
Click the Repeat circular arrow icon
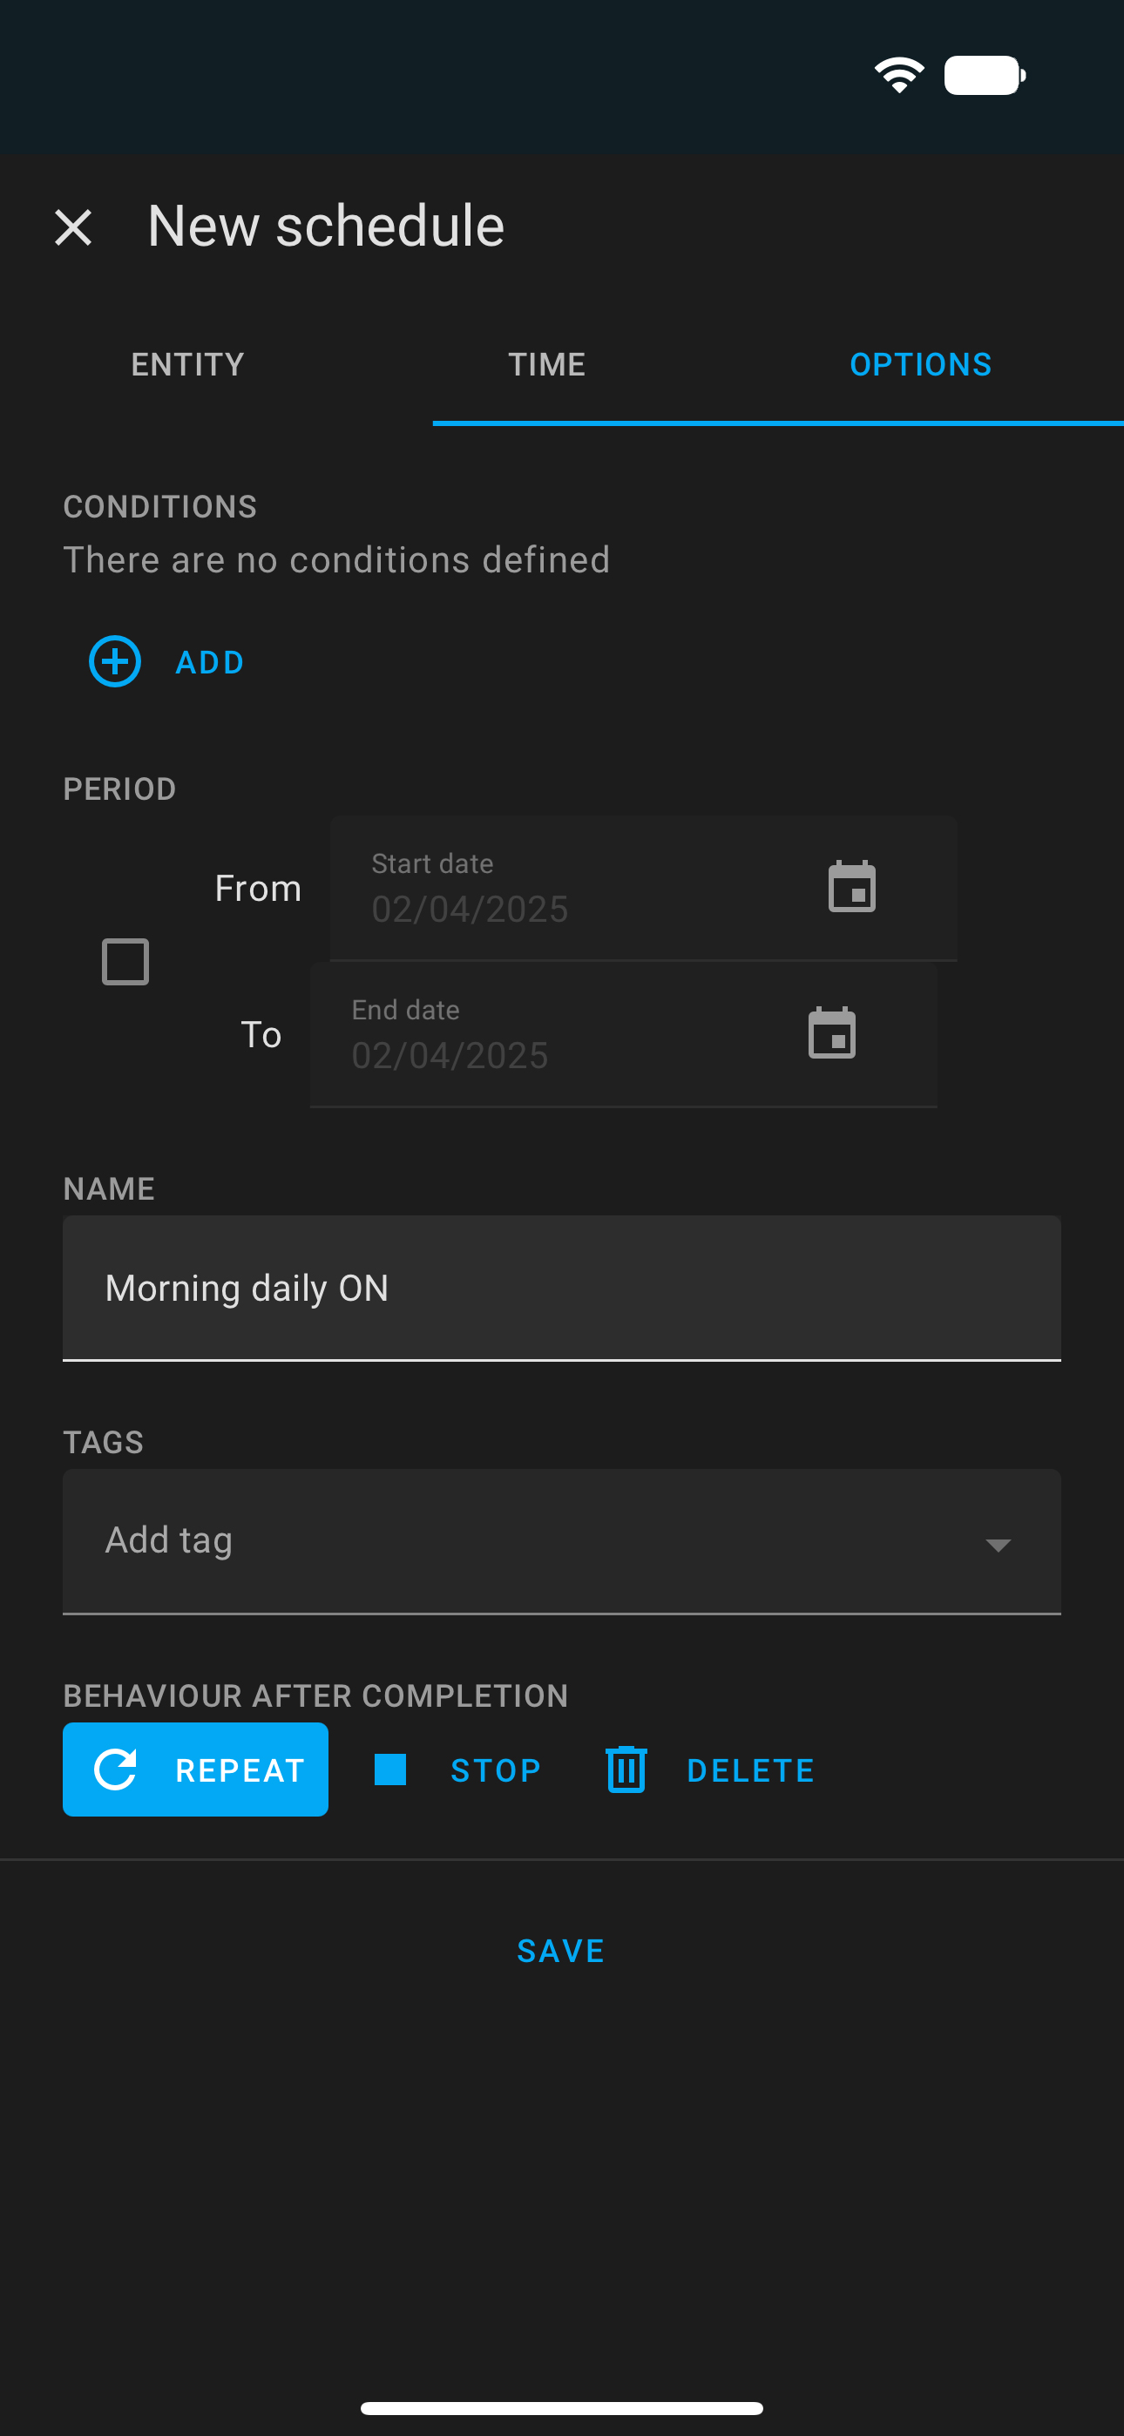115,1769
